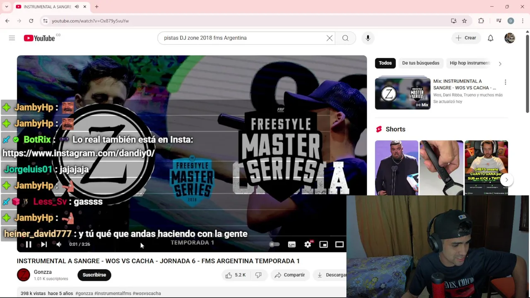Toggle autoplay switch in player
The height and width of the screenshot is (298, 530).
(x=275, y=244)
